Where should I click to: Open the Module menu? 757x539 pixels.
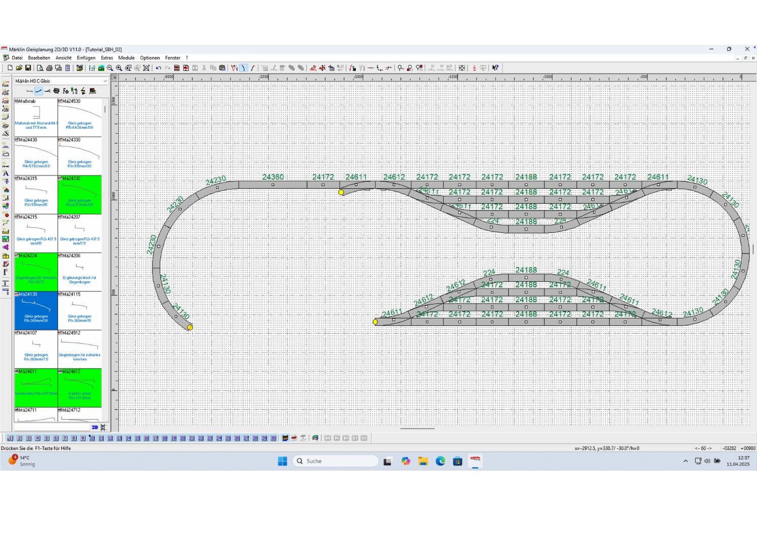(126, 58)
